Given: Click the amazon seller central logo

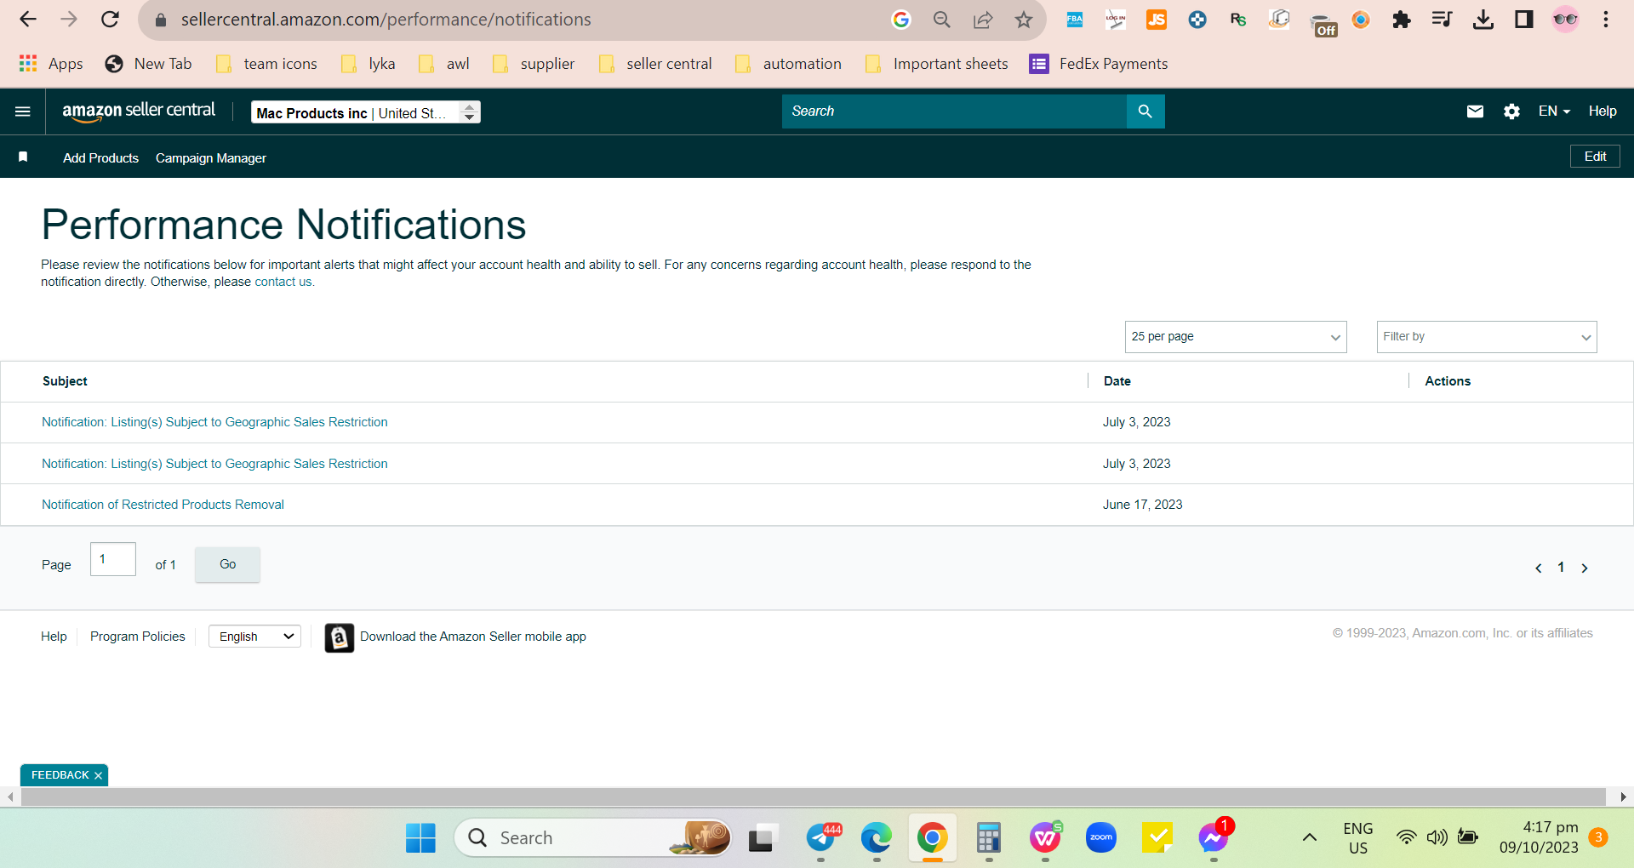Looking at the screenshot, I should point(139,111).
